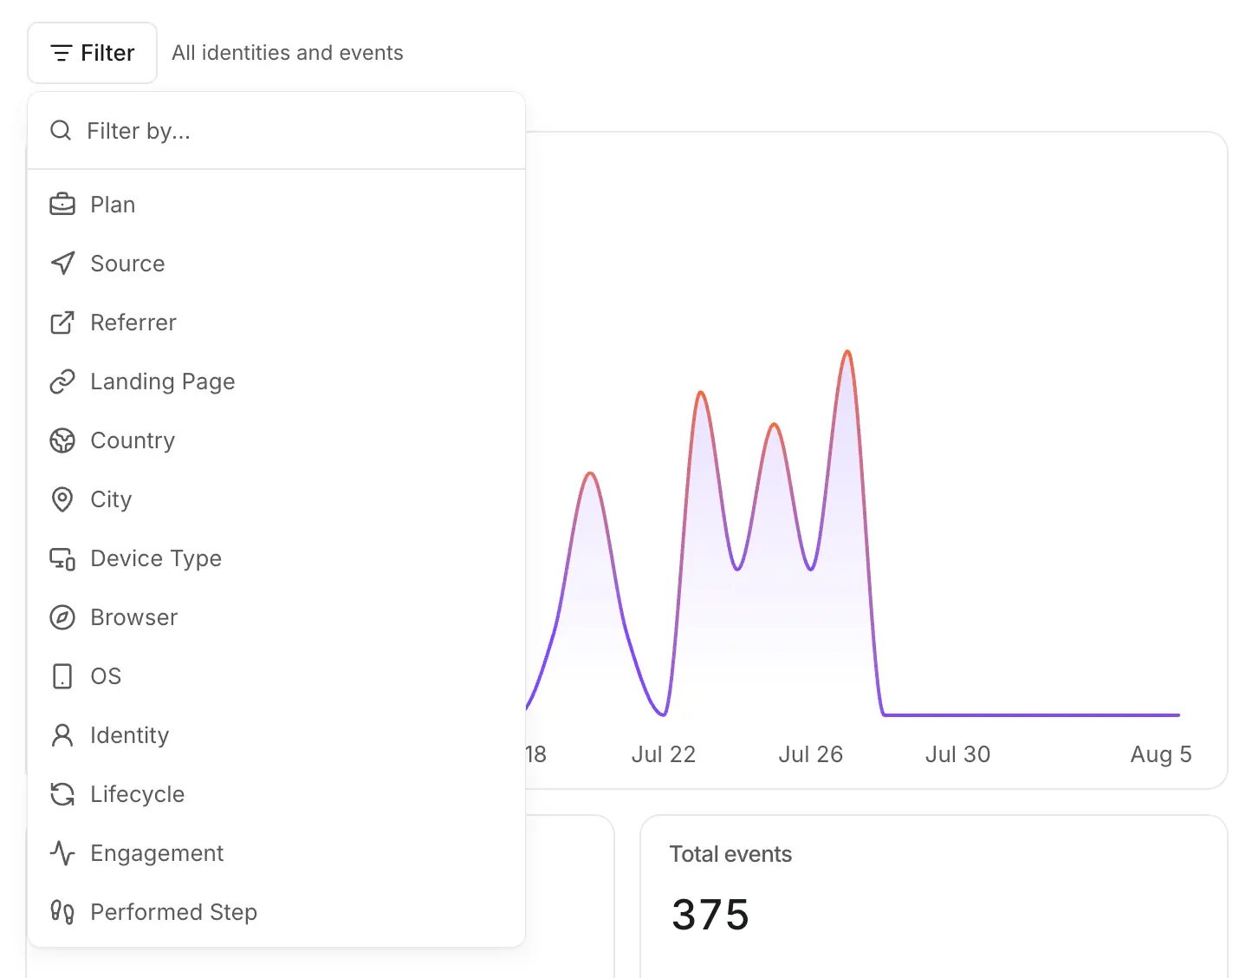The height and width of the screenshot is (978, 1252).
Task: Choose the Identity filter option
Action: (x=276, y=735)
